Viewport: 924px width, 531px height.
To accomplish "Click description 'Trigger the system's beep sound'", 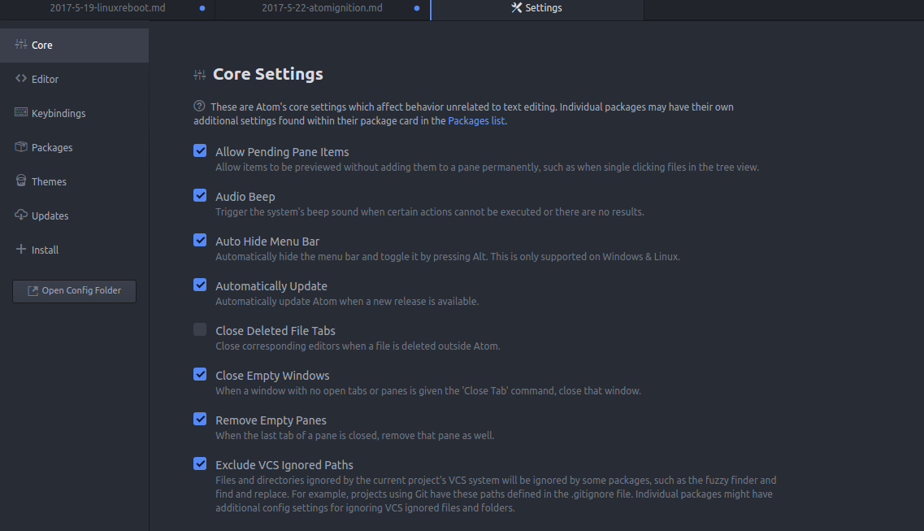I will click(430, 212).
